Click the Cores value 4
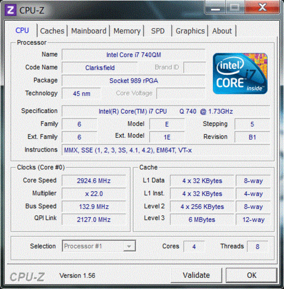The width and height of the screenshot is (284, 289). coord(194,247)
